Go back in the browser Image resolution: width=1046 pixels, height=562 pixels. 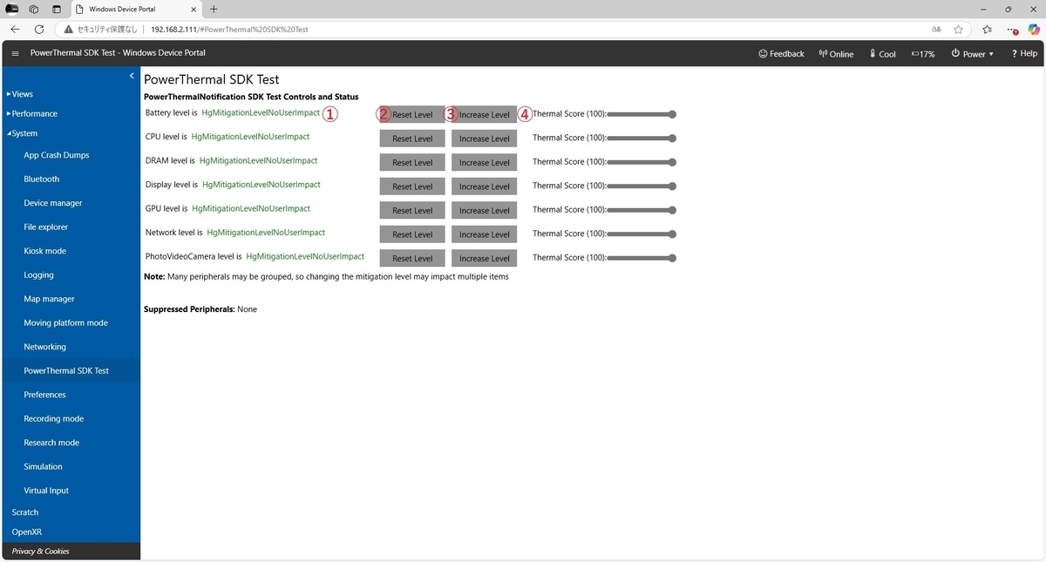click(15, 29)
